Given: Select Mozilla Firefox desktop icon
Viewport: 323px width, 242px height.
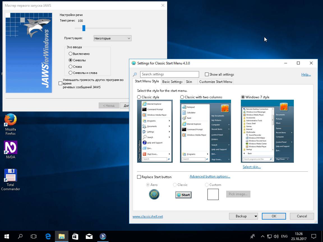Looking at the screenshot, I should 10,124.
